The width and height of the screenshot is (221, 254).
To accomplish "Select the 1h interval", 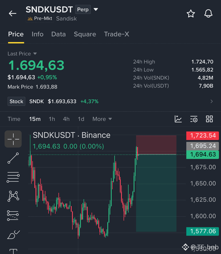I will [x=52, y=119].
